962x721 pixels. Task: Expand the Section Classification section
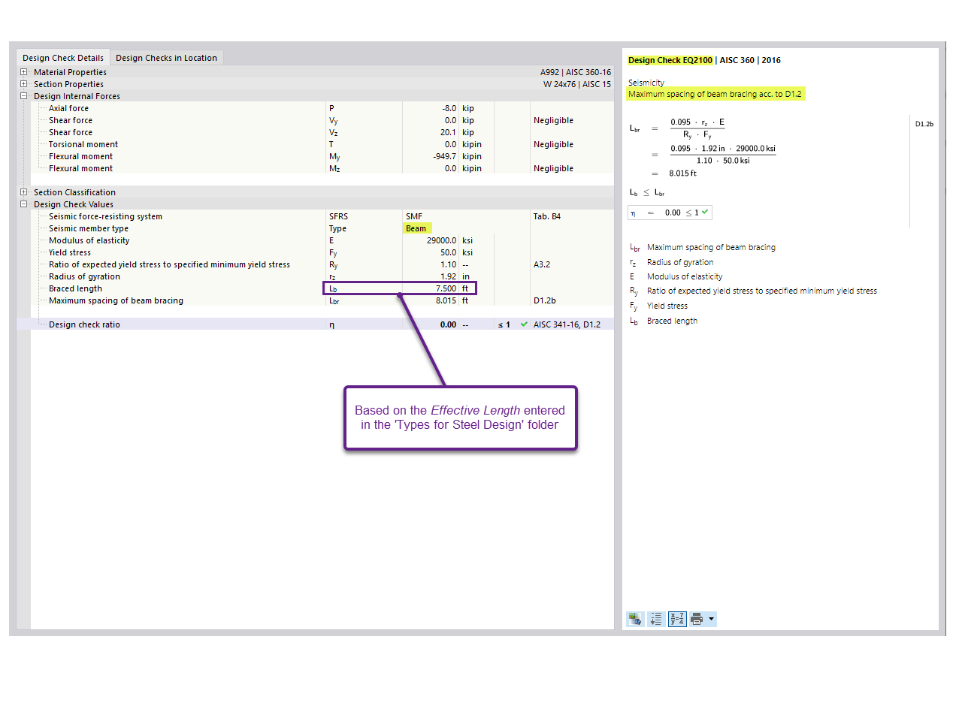point(23,192)
